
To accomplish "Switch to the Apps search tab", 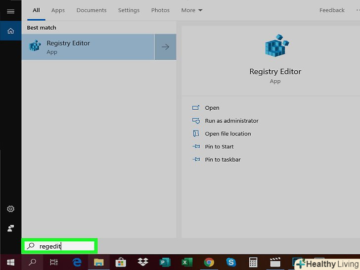I will (58, 10).
